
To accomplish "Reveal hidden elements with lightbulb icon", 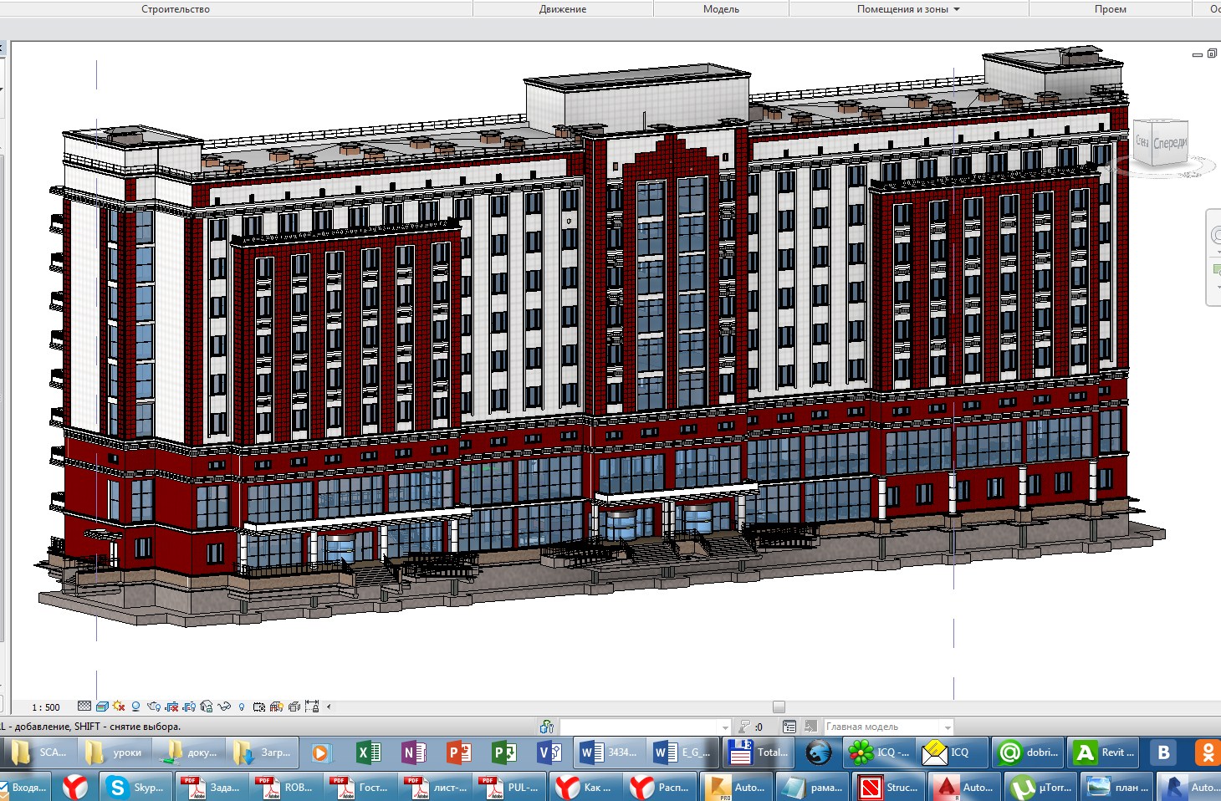I will pos(242,707).
